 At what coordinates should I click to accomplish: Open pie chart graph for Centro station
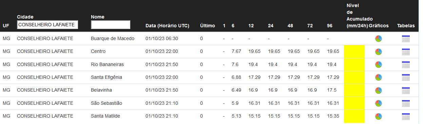coord(379,52)
